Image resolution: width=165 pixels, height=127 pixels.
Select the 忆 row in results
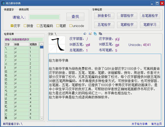click(x=22, y=106)
